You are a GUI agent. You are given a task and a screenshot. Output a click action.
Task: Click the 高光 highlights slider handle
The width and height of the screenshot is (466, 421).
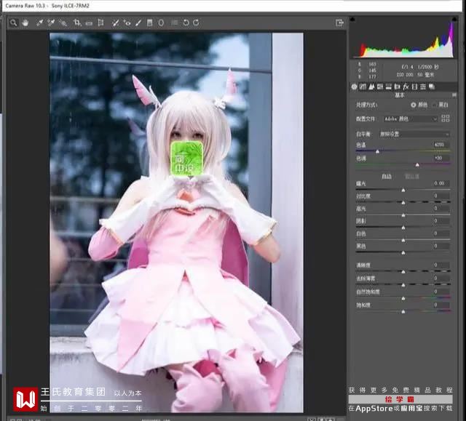point(403,215)
